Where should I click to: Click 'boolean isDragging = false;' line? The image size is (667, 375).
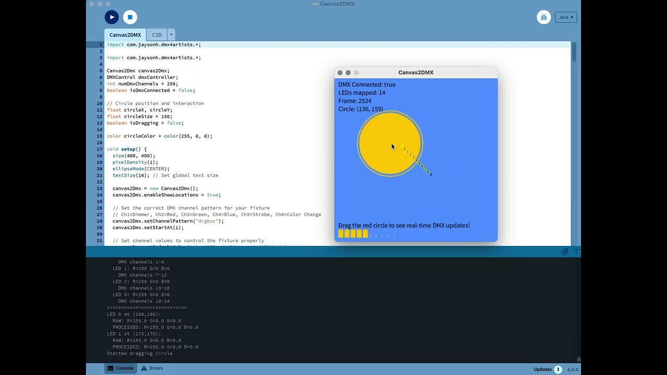(145, 123)
